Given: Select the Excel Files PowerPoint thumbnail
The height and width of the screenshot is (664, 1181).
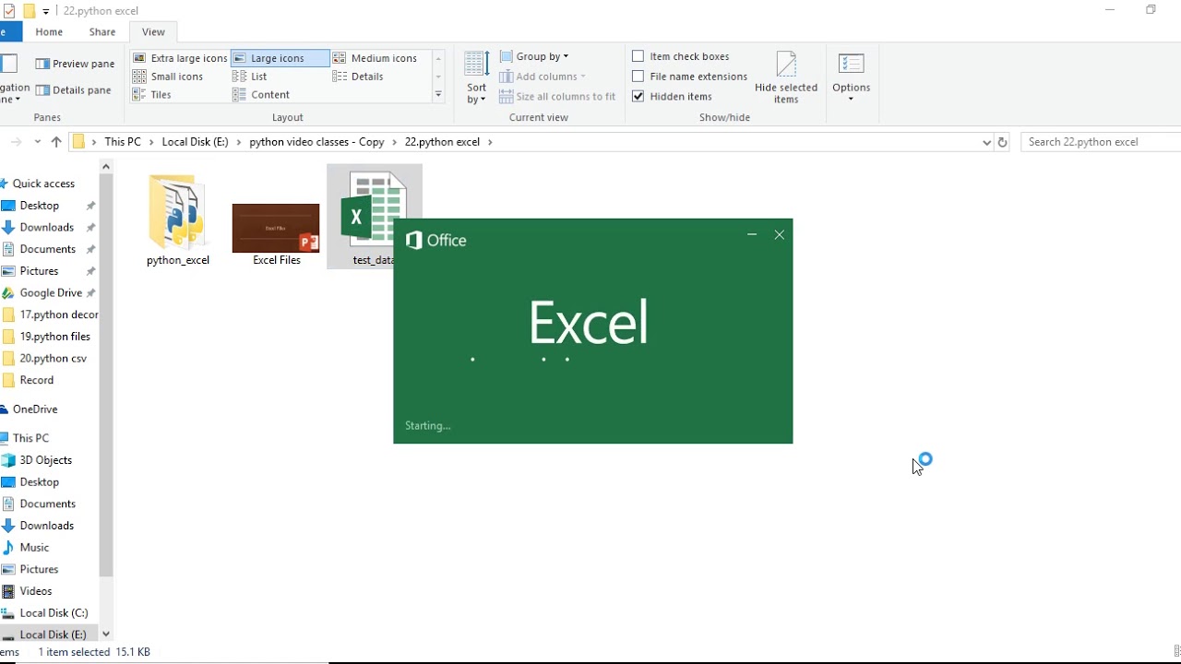Looking at the screenshot, I should [276, 228].
